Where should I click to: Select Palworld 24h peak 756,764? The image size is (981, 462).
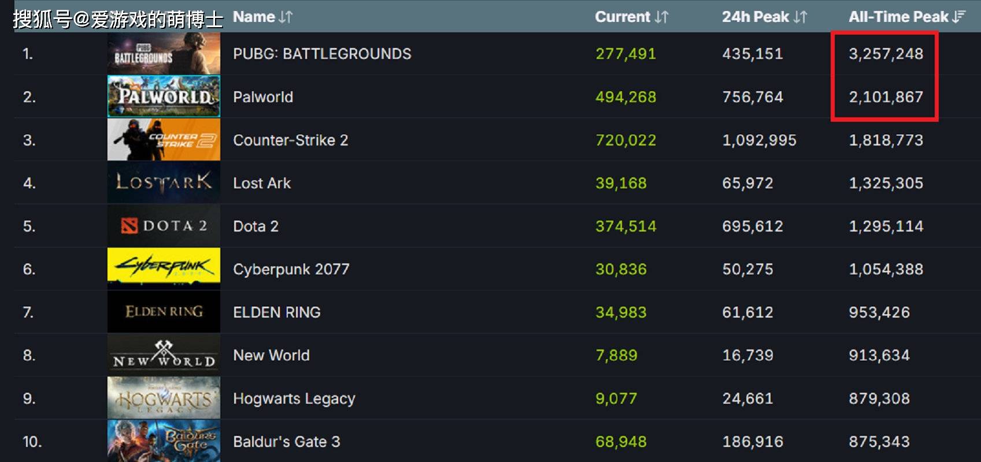pyautogui.click(x=753, y=97)
